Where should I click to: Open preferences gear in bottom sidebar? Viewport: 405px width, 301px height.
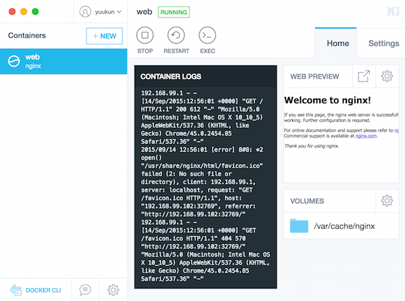click(x=113, y=290)
